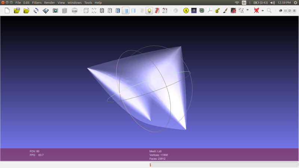The height and width of the screenshot is (168, 299).
Task: Toggle flat shading render mode
Action: 126,10
